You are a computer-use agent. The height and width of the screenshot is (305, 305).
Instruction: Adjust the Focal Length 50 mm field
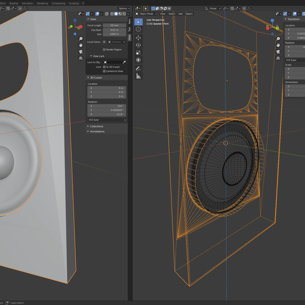pyautogui.click(x=114, y=25)
